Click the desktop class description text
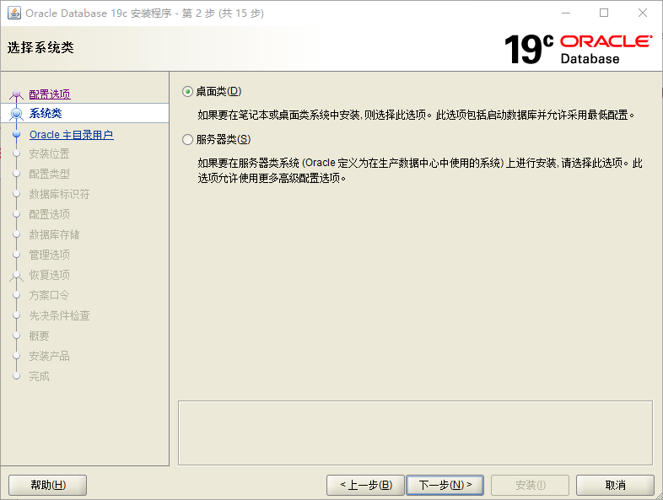 (x=416, y=115)
